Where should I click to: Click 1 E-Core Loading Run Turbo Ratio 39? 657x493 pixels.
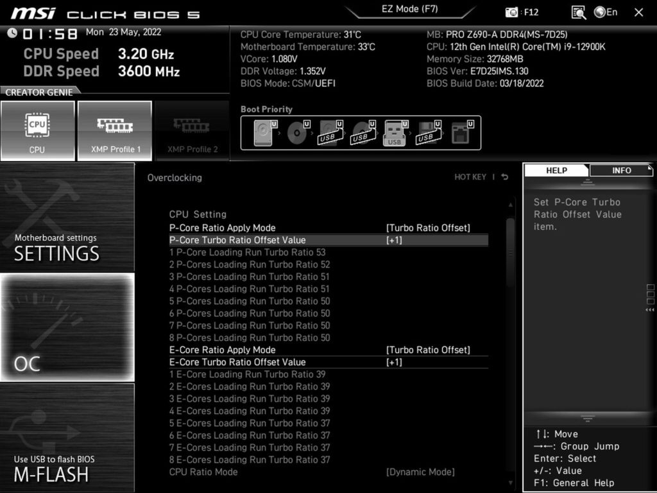click(247, 374)
